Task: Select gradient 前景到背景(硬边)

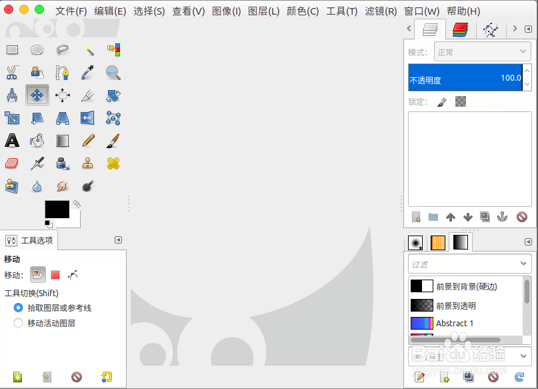Action: (x=466, y=286)
